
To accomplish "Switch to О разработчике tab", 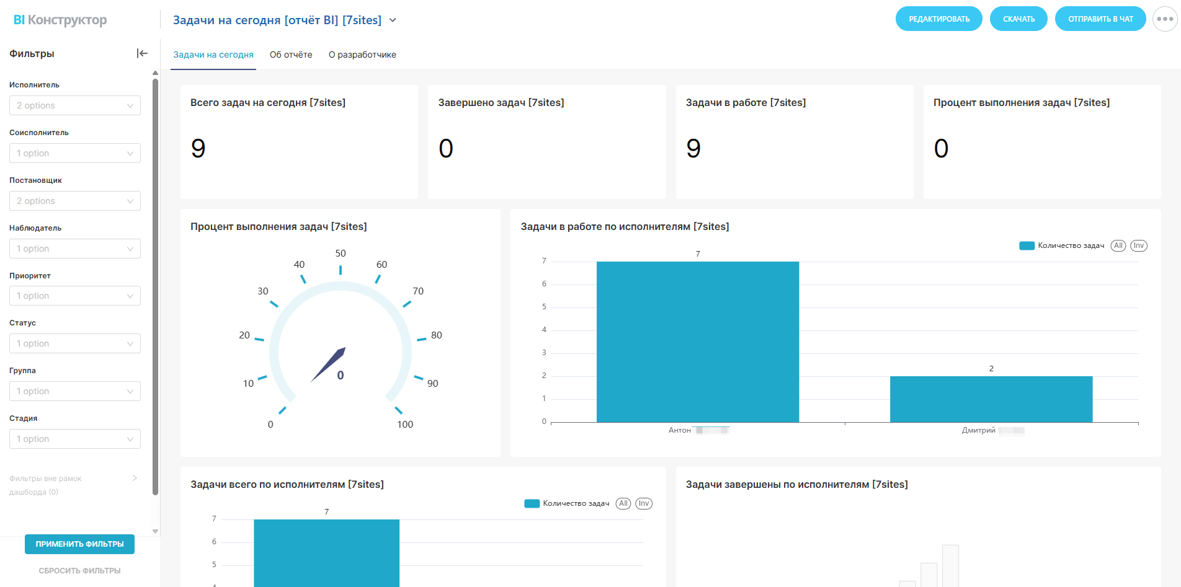I will tap(362, 55).
